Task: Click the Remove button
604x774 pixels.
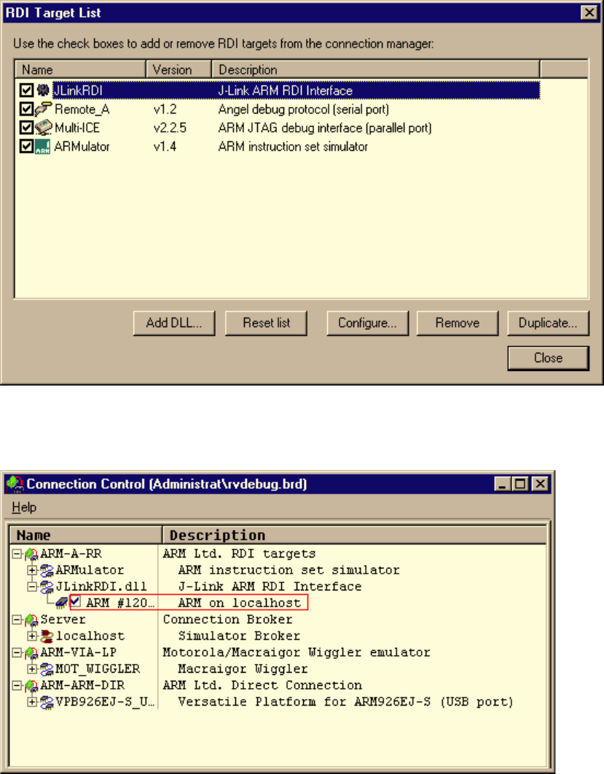Action: tap(458, 323)
